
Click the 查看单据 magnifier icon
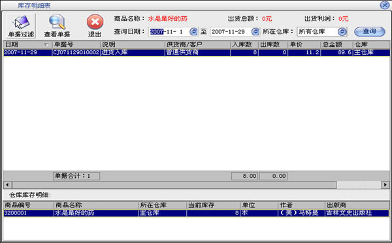coord(57,22)
